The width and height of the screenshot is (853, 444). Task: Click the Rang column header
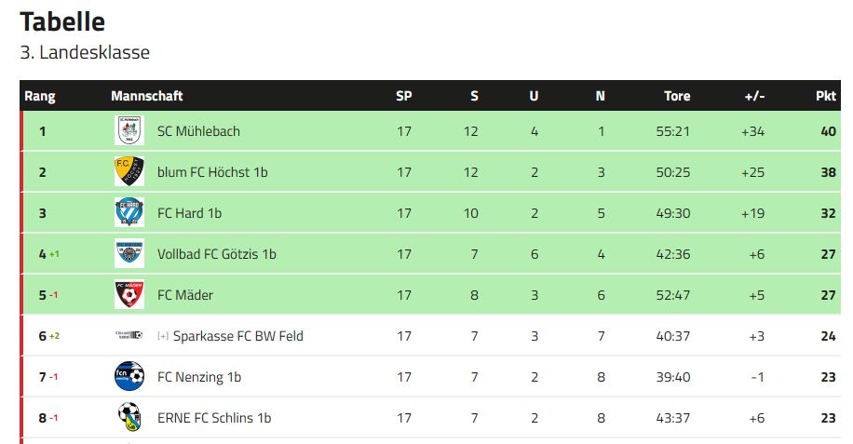[x=40, y=96]
